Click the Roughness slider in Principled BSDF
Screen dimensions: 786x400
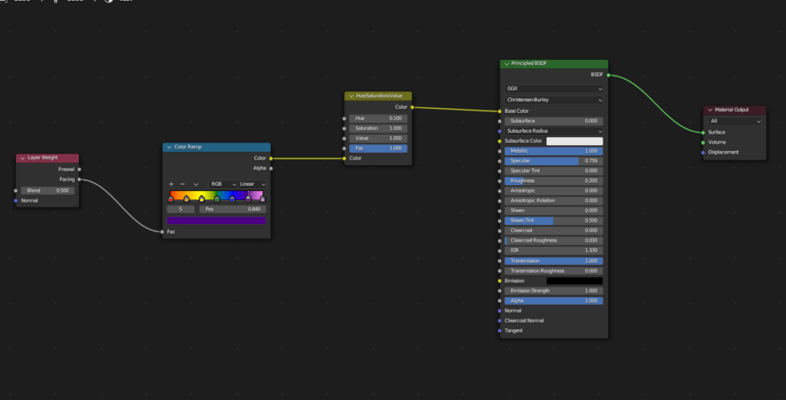point(553,181)
